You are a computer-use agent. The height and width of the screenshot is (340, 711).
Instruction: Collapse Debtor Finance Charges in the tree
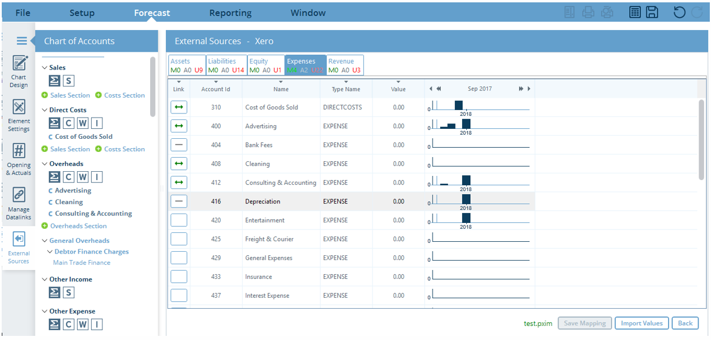[51, 251]
